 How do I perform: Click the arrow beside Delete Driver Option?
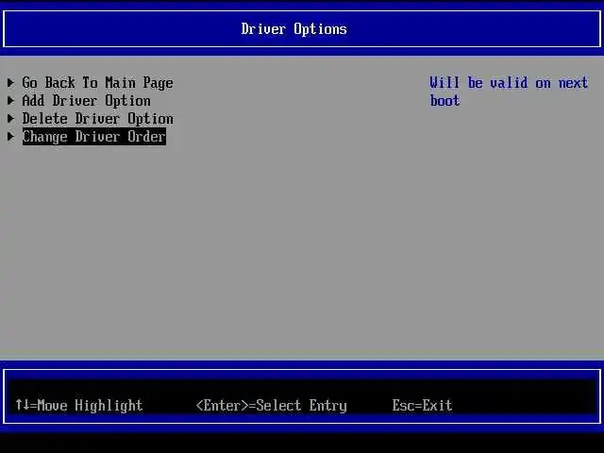pyautogui.click(x=10, y=118)
